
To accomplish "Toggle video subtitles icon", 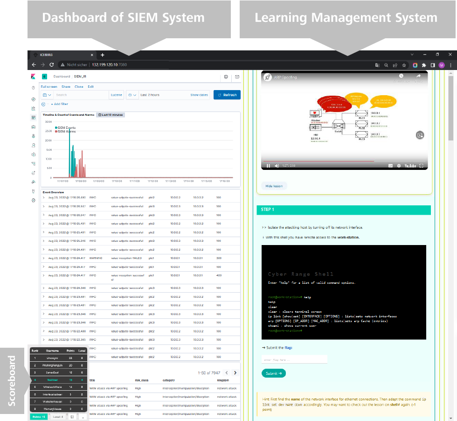I will pyautogui.click(x=391, y=166).
